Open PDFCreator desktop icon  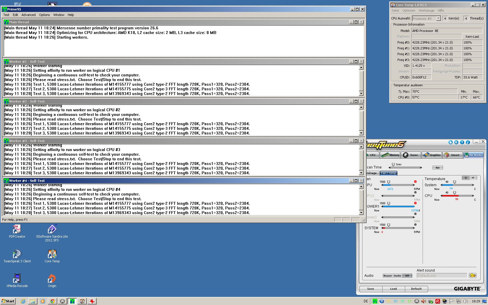(17, 232)
